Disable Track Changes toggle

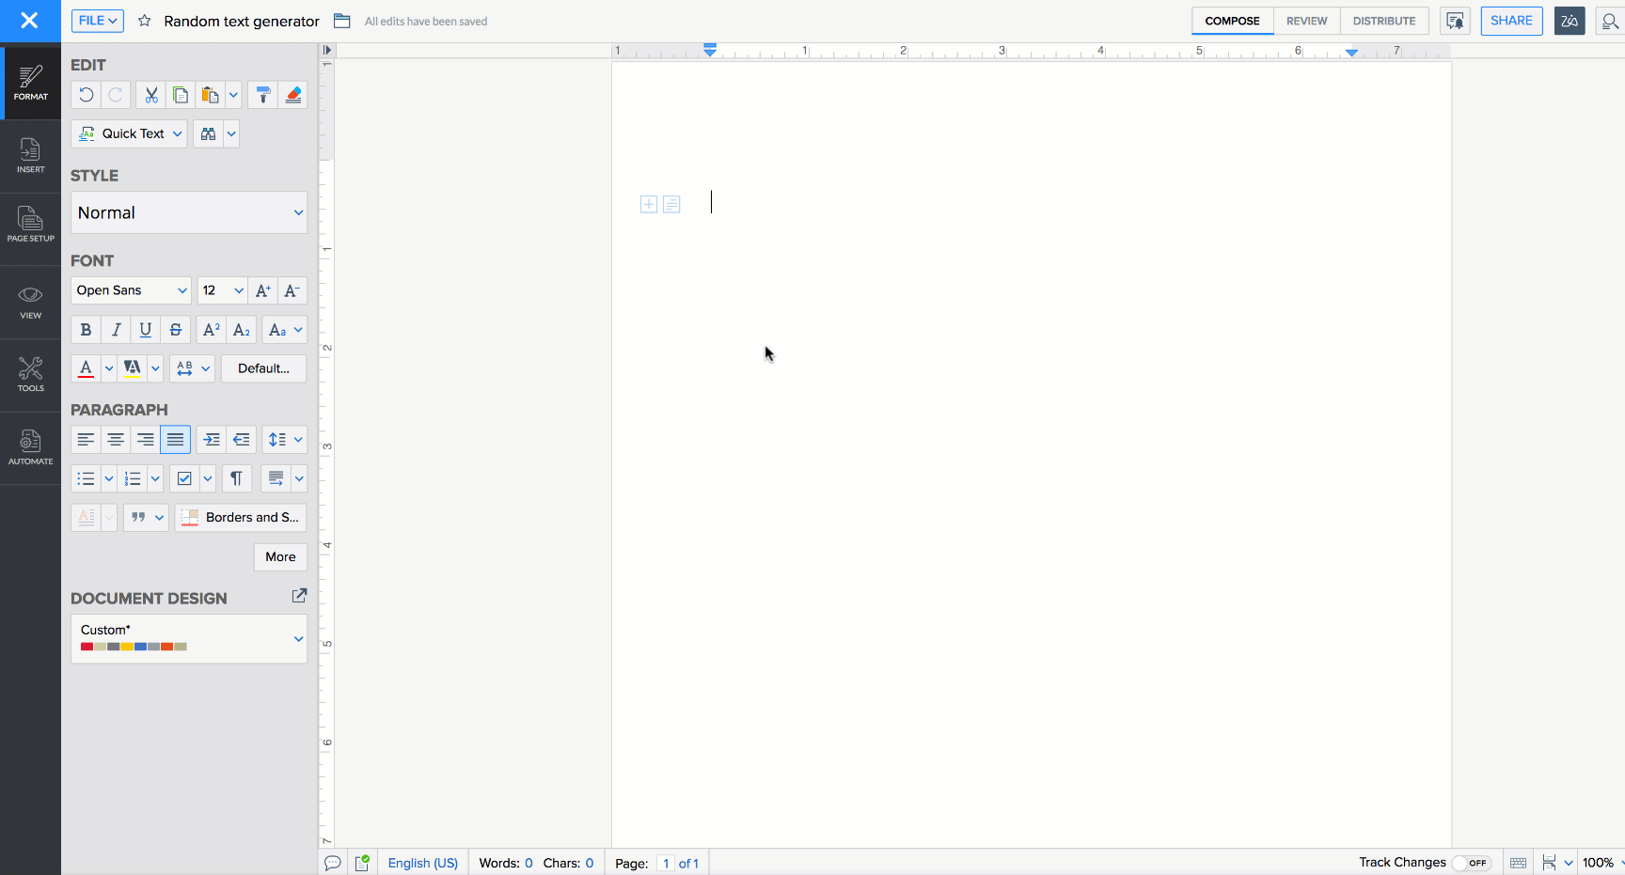(x=1474, y=862)
